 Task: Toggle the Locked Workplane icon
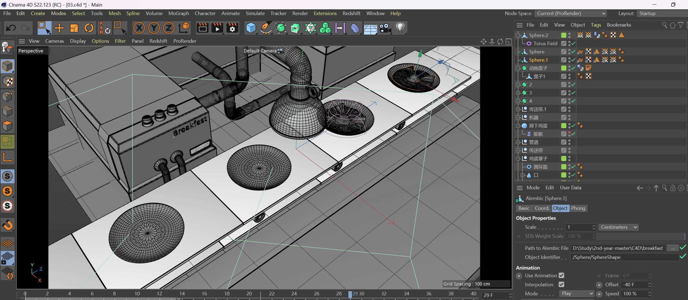[7, 258]
